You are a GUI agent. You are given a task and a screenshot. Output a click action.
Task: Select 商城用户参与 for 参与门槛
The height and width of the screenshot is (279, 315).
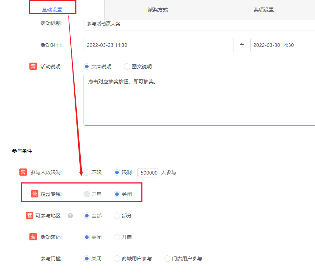pos(117,259)
